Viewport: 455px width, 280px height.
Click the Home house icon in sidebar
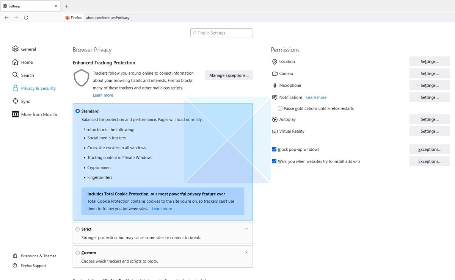(x=15, y=62)
